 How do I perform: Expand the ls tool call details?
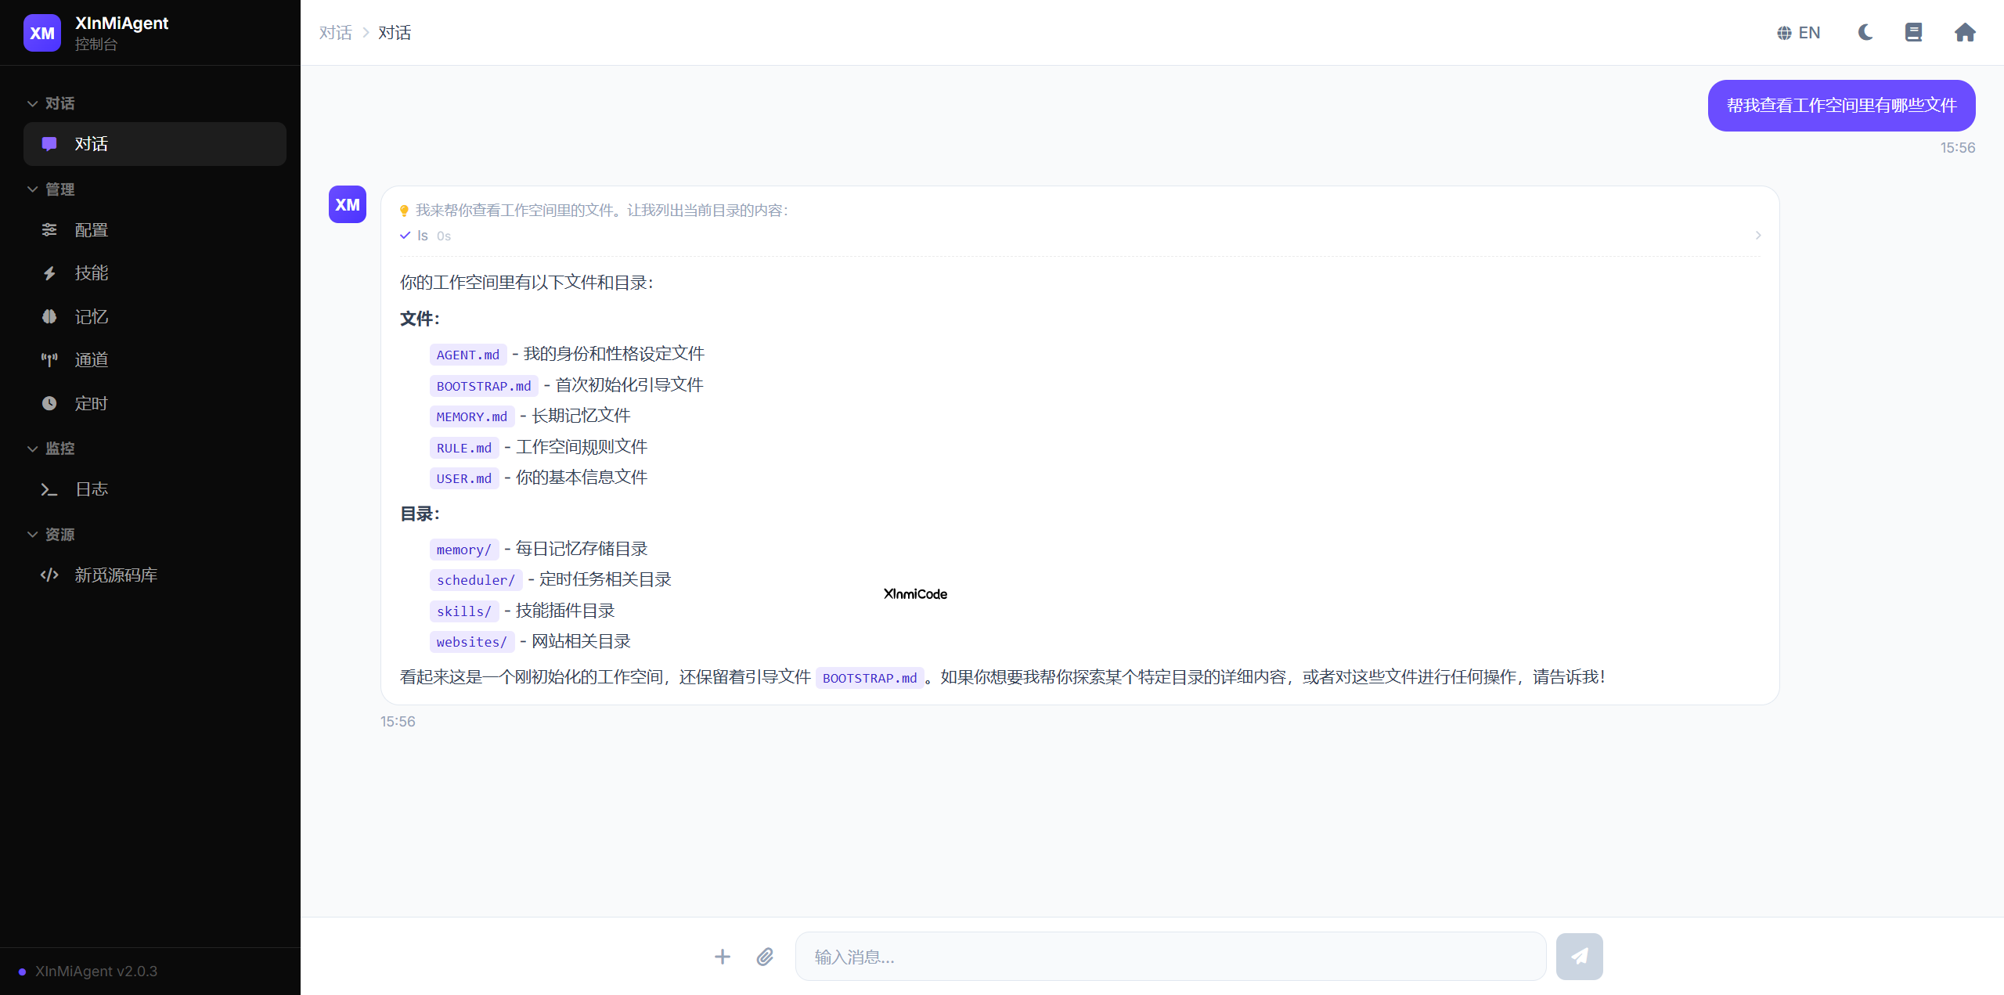click(x=1758, y=235)
